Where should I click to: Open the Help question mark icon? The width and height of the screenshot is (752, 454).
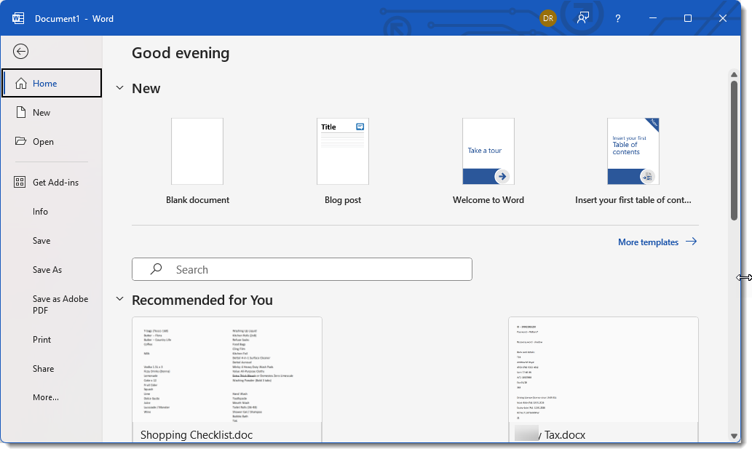coord(618,18)
